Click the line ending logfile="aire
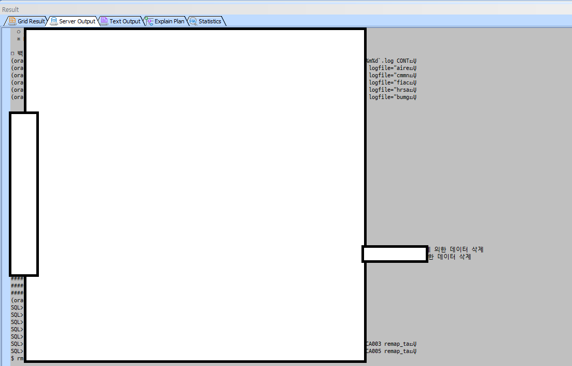Image resolution: width=572 pixels, height=366 pixels. pyautogui.click(x=393, y=68)
